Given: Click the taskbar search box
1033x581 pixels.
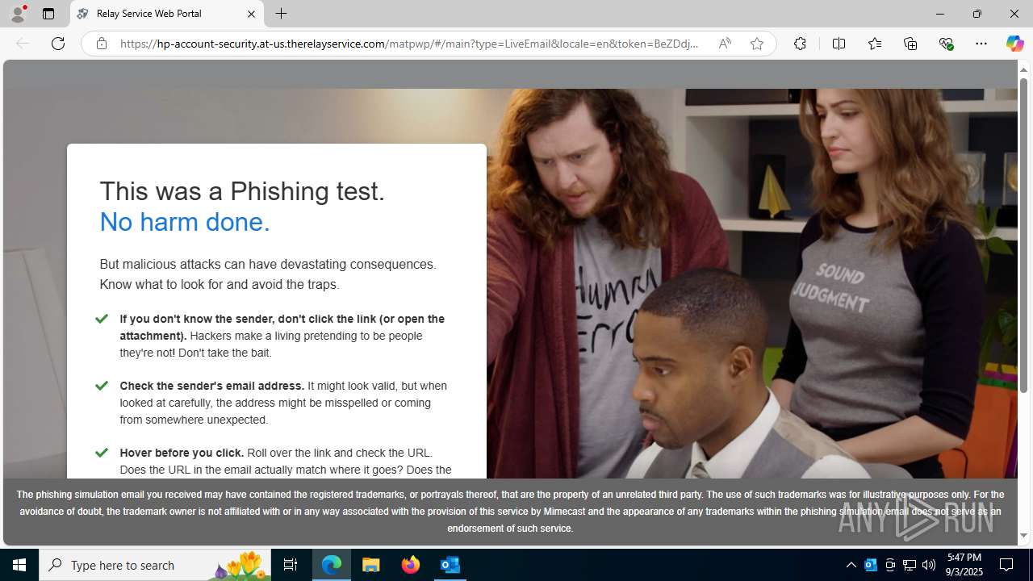Looking at the screenshot, I should [155, 565].
